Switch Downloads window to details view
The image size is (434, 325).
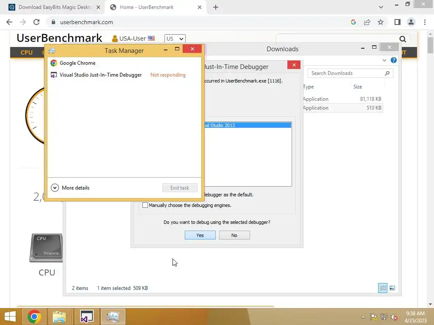click(383, 288)
